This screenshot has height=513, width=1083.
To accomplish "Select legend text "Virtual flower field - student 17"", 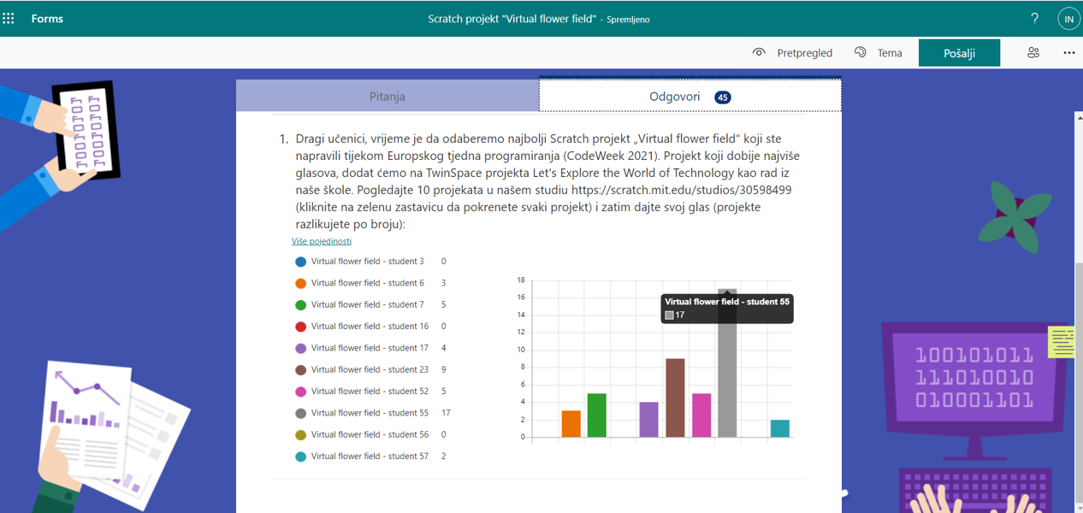I will [x=370, y=348].
